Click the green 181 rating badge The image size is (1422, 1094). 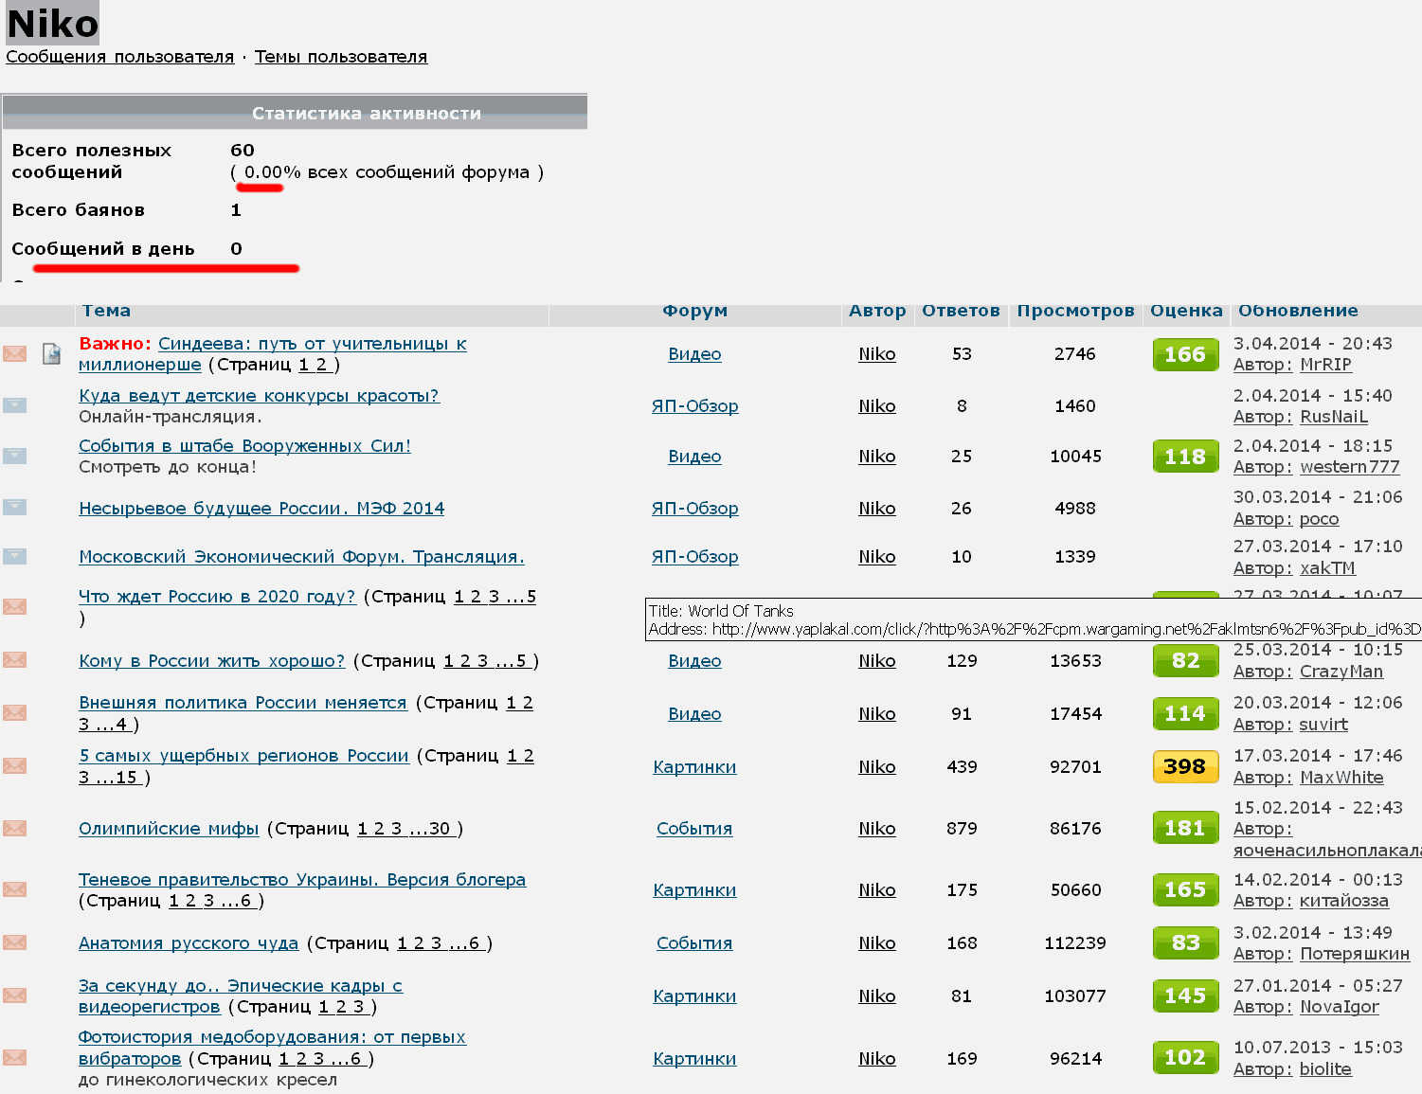[x=1185, y=828]
